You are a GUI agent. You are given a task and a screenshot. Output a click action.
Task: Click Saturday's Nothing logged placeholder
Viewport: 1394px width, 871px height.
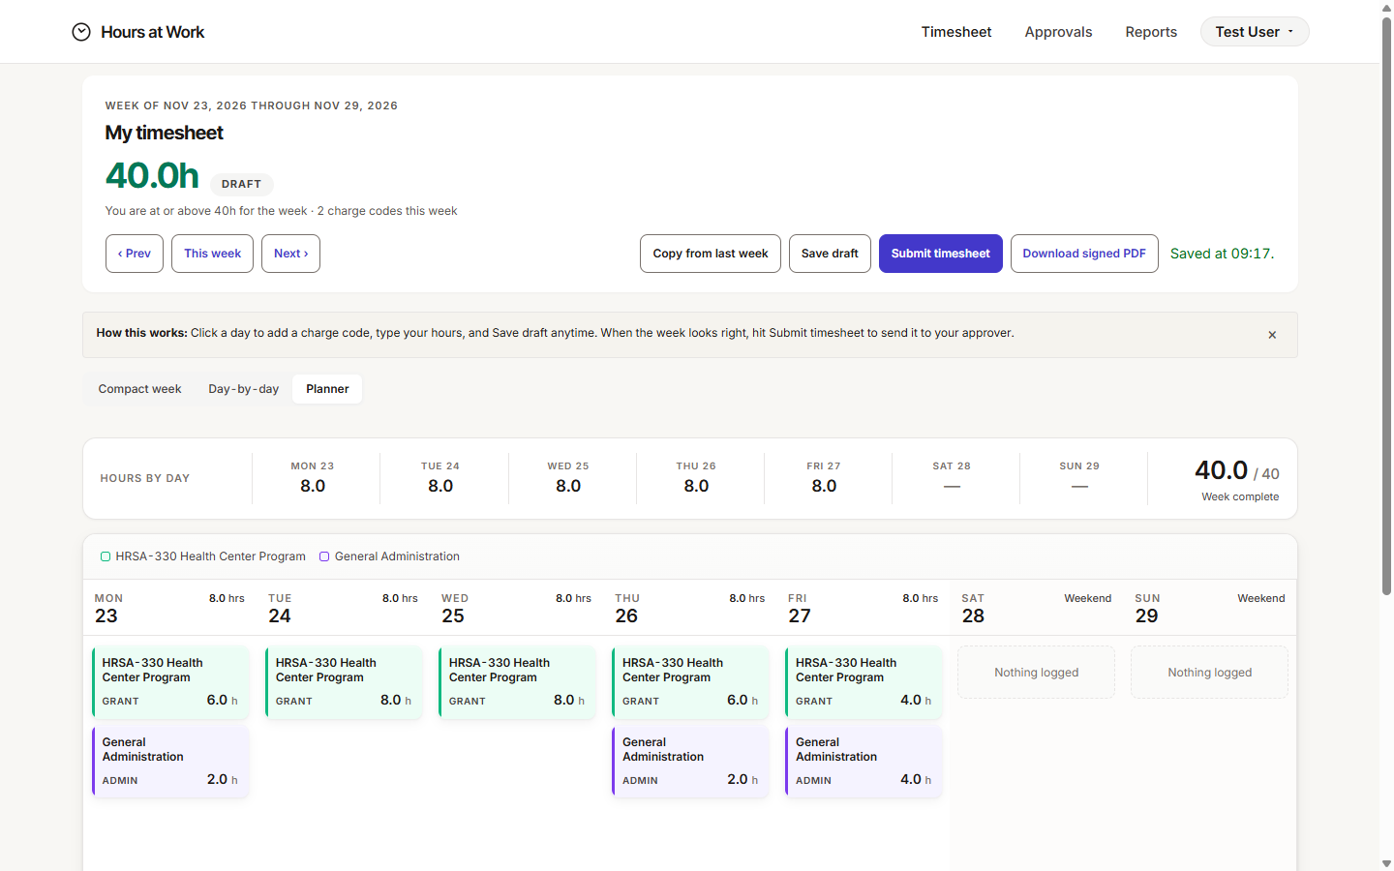click(1036, 673)
